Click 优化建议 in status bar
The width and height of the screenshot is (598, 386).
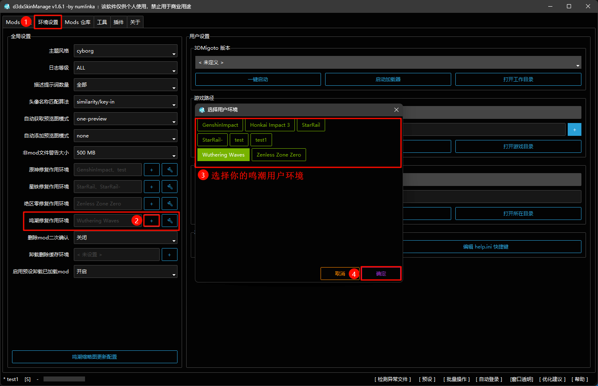(552, 379)
